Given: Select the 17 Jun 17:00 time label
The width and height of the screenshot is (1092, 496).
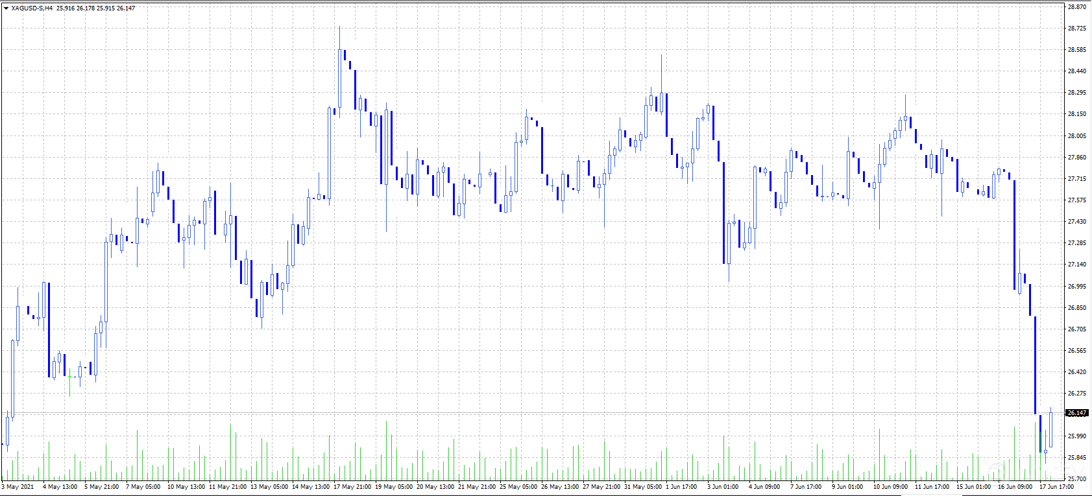Looking at the screenshot, I should pos(1056,487).
